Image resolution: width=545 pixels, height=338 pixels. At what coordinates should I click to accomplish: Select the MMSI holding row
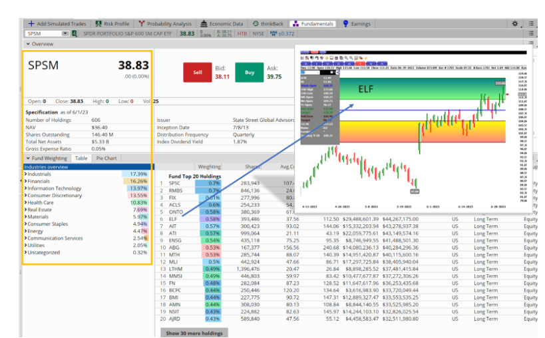347,276
